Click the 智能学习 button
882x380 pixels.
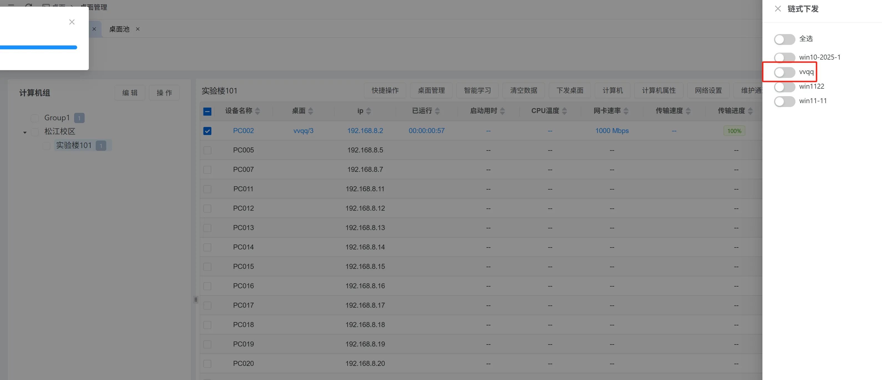pos(477,90)
